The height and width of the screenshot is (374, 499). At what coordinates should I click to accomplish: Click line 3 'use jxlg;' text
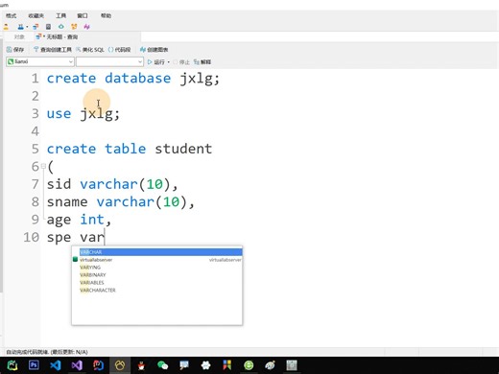pos(83,113)
